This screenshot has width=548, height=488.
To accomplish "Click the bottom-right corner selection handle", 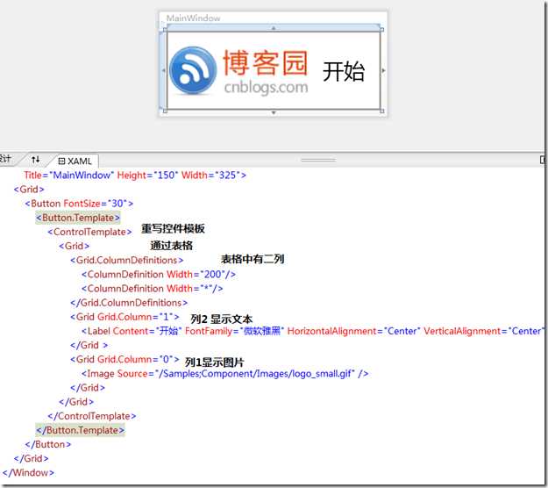I will 382,111.
